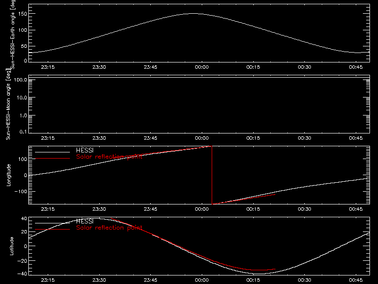The image size is (378, 284).
Task: Click red legend line in Latitude plot
Action: coord(52,230)
